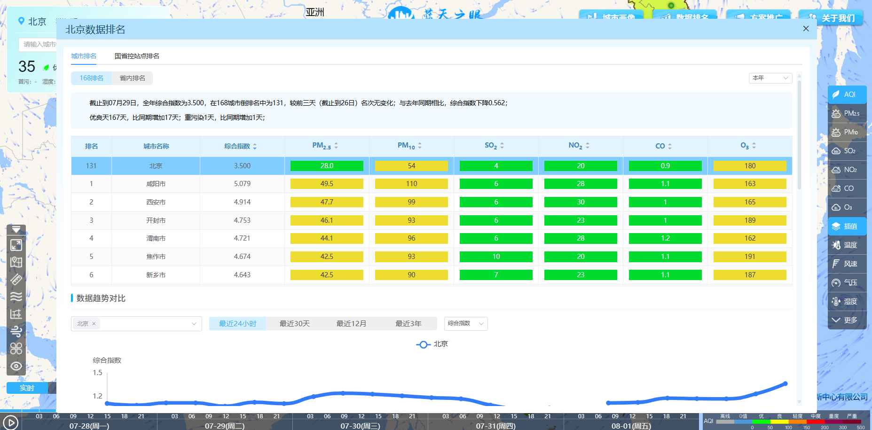Click the 07-30(周三) timeline date

pos(360,426)
